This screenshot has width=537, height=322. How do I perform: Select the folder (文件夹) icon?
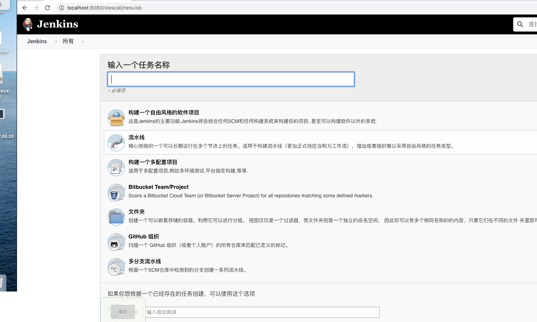pyautogui.click(x=116, y=217)
